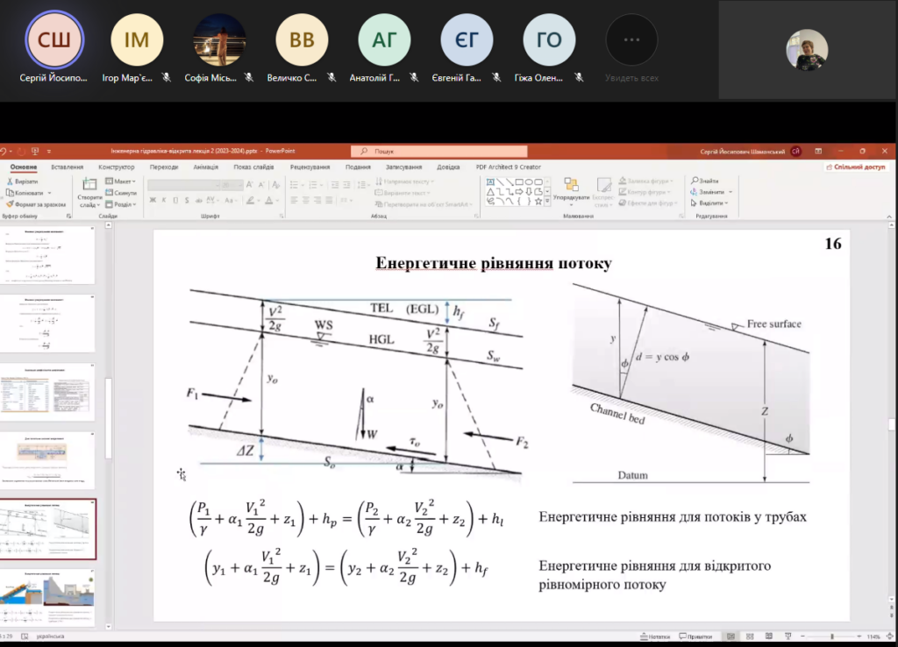This screenshot has height=647, width=898.
Task: Click the account name Сергій Йосипович Шаманський
Action: coord(742,152)
